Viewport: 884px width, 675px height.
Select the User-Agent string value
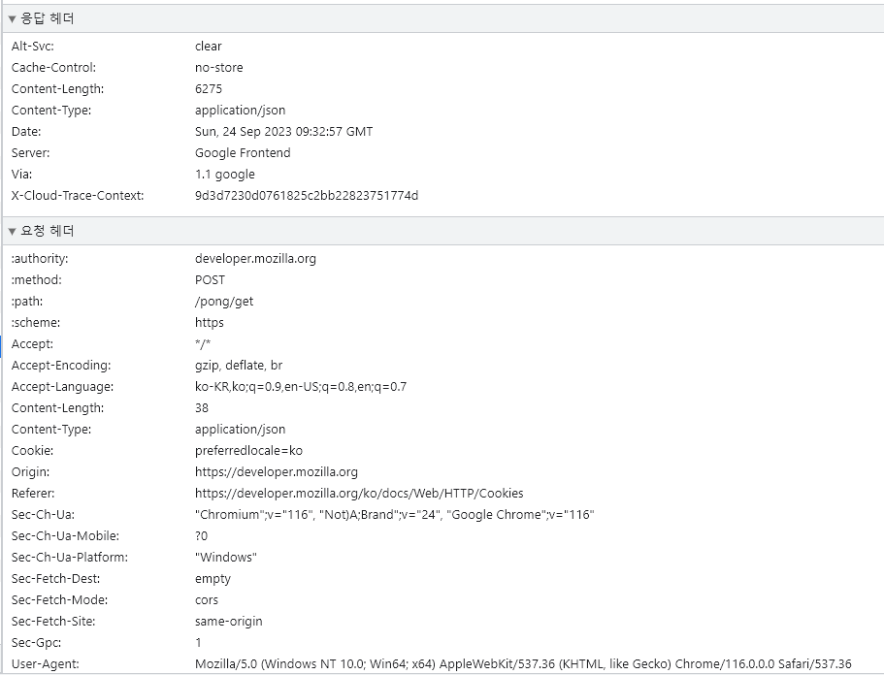523,664
